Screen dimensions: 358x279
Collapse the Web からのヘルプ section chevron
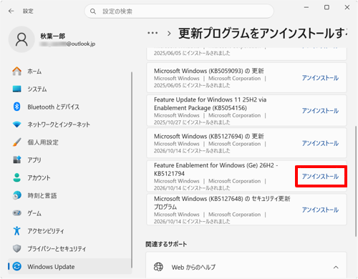(336, 268)
